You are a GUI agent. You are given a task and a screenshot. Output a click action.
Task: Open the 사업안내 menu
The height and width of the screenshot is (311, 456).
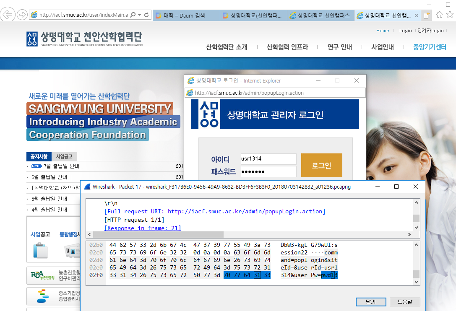[x=383, y=47]
